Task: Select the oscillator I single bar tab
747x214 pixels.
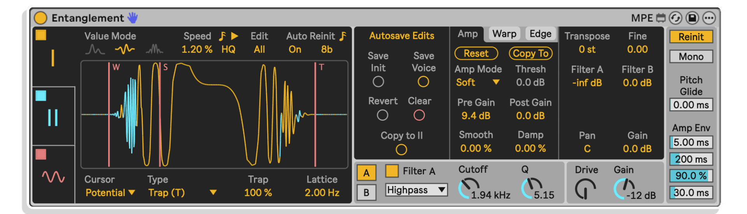Action: (x=53, y=58)
